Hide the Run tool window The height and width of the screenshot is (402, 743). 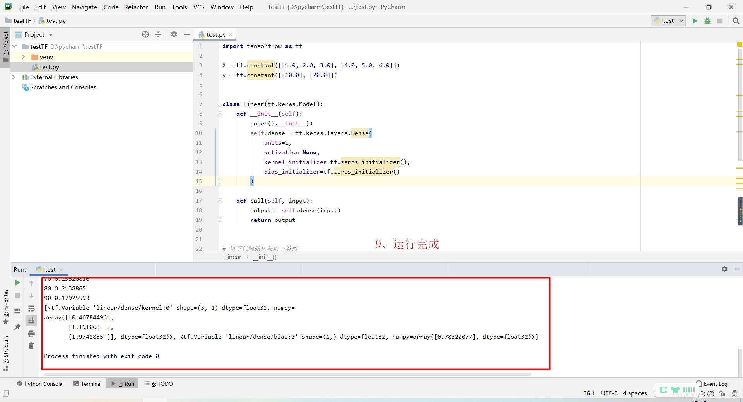[737, 269]
